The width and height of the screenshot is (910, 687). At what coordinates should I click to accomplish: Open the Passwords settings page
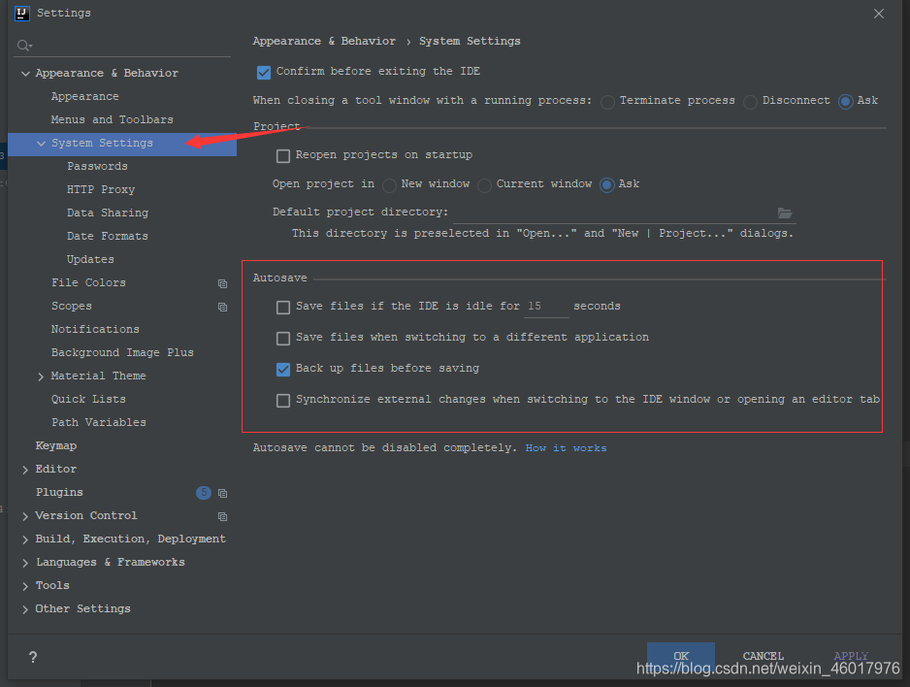pos(97,166)
